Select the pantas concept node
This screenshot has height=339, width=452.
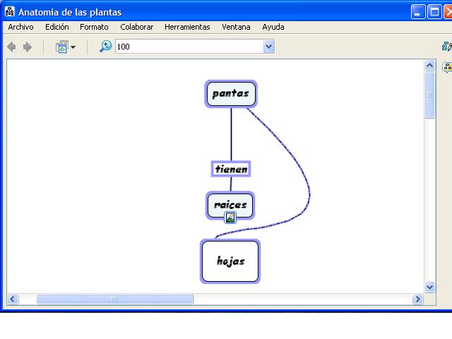230,93
